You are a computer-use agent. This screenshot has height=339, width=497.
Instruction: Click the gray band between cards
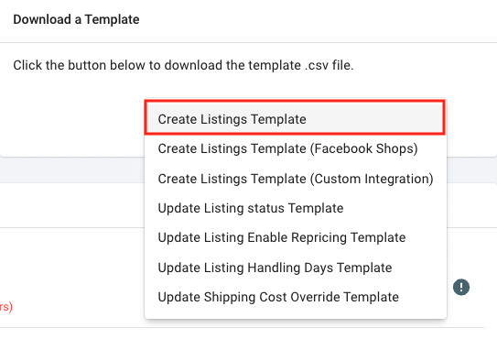[x=72, y=169]
